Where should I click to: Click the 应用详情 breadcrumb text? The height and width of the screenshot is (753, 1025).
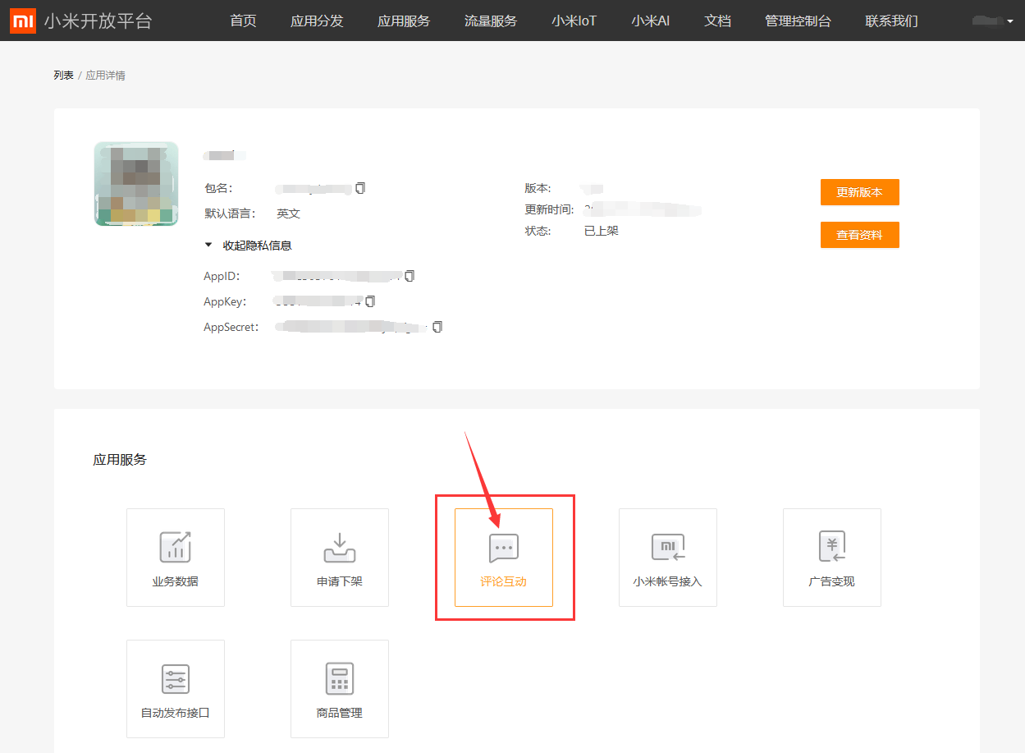pyautogui.click(x=106, y=76)
